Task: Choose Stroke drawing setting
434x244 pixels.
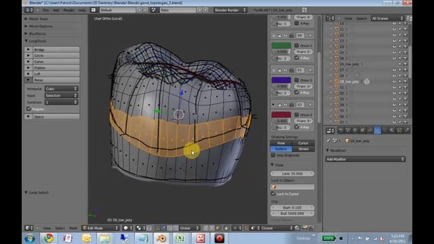Action: (303, 149)
